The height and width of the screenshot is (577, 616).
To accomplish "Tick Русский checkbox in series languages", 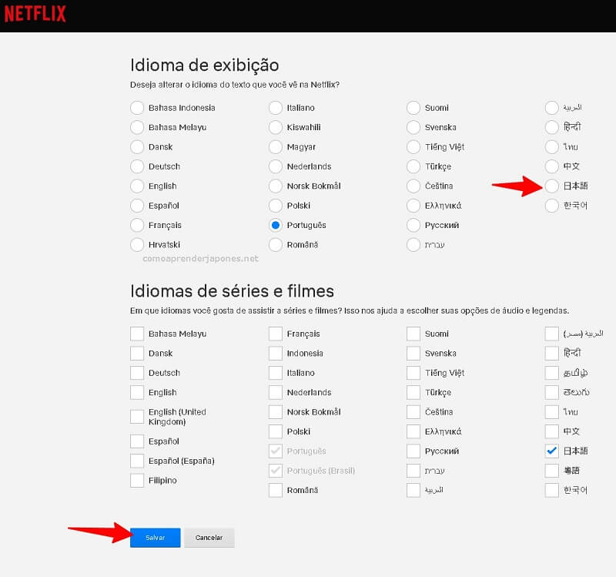I will pyautogui.click(x=413, y=451).
